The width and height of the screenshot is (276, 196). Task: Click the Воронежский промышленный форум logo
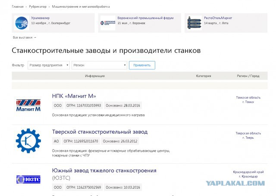pyautogui.click(x=108, y=23)
